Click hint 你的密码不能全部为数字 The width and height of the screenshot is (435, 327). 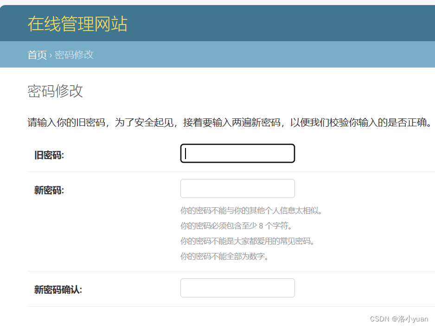pyautogui.click(x=224, y=256)
